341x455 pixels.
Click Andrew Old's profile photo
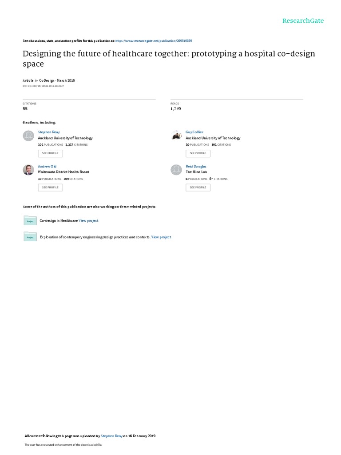pyautogui.click(x=28, y=170)
